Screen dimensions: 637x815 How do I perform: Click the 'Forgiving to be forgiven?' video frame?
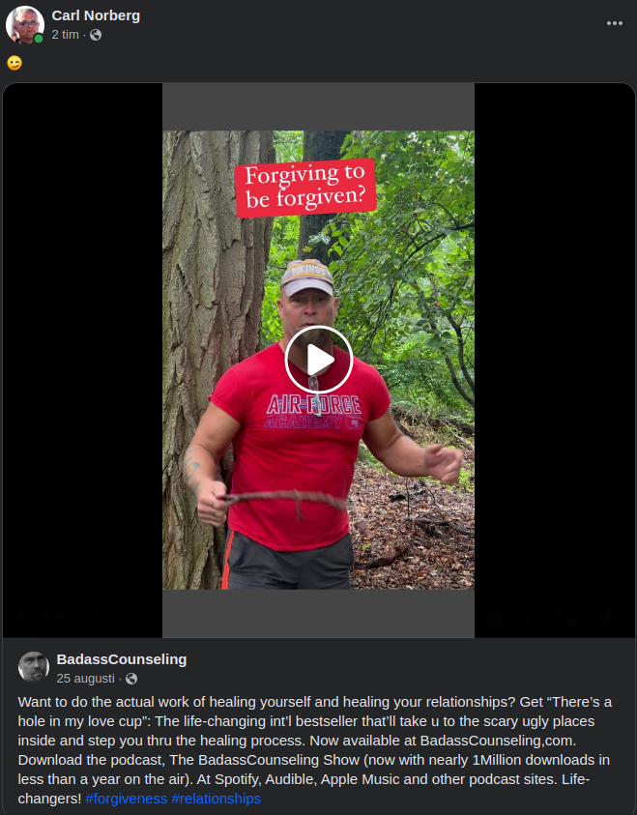point(319,360)
